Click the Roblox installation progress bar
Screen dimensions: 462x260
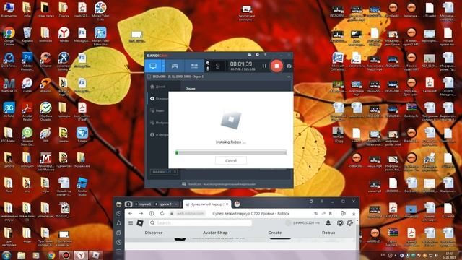(x=231, y=152)
